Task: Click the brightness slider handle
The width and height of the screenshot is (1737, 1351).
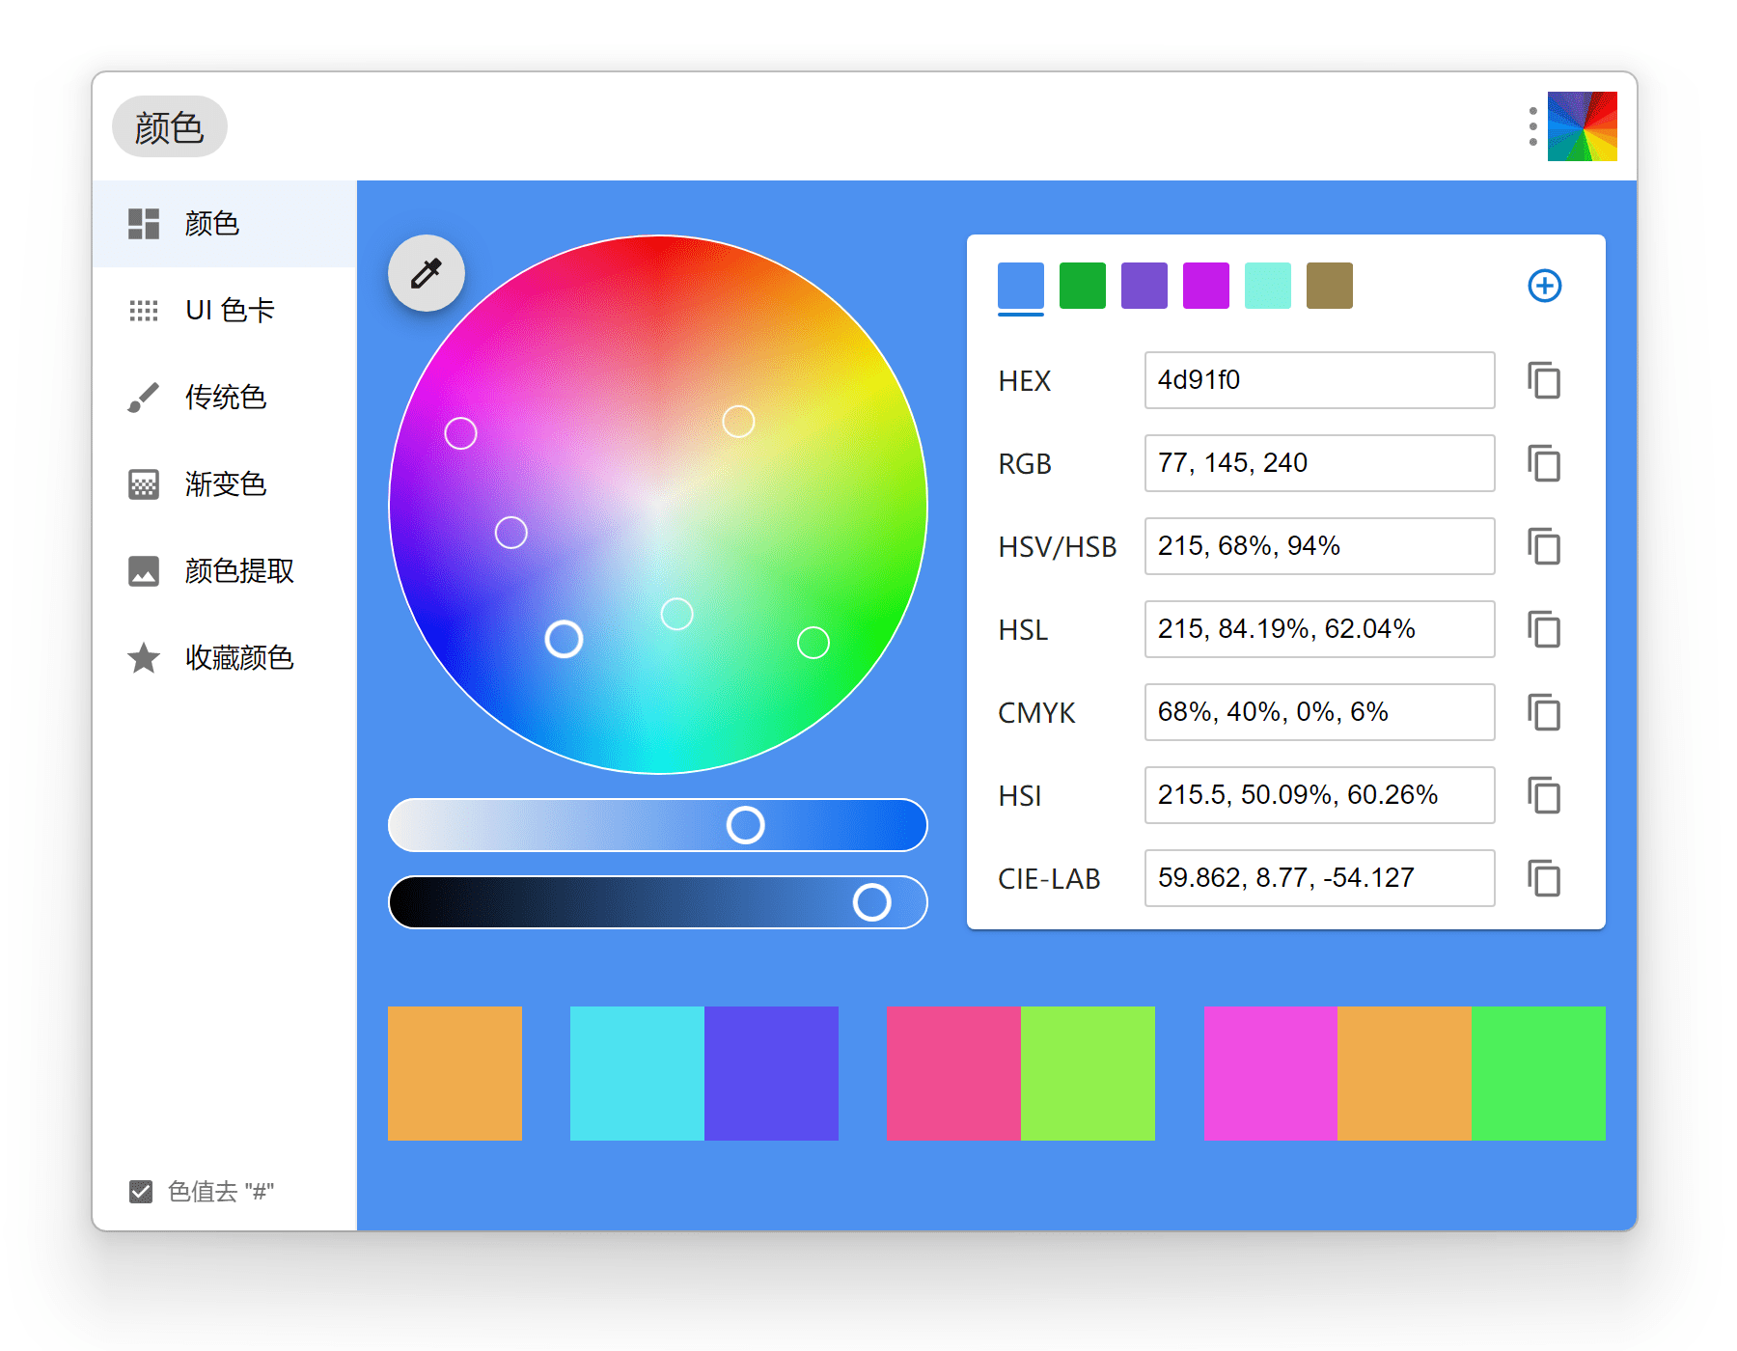Action: [x=871, y=901]
